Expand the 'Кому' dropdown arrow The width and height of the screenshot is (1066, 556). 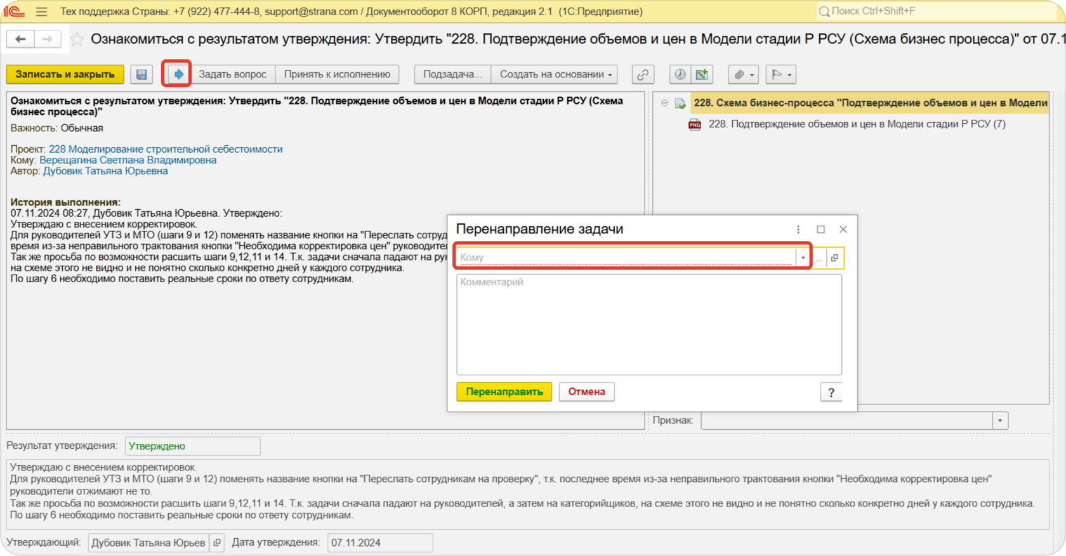803,257
